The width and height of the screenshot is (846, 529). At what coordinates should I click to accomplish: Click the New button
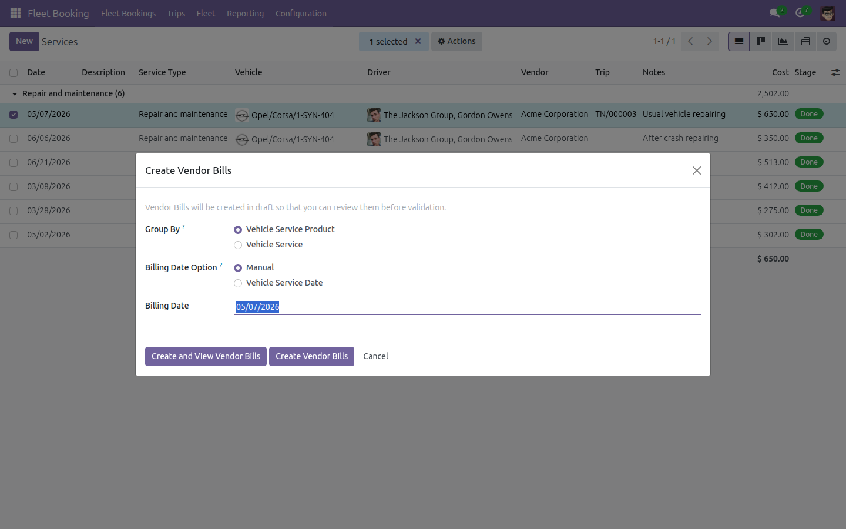[24, 41]
